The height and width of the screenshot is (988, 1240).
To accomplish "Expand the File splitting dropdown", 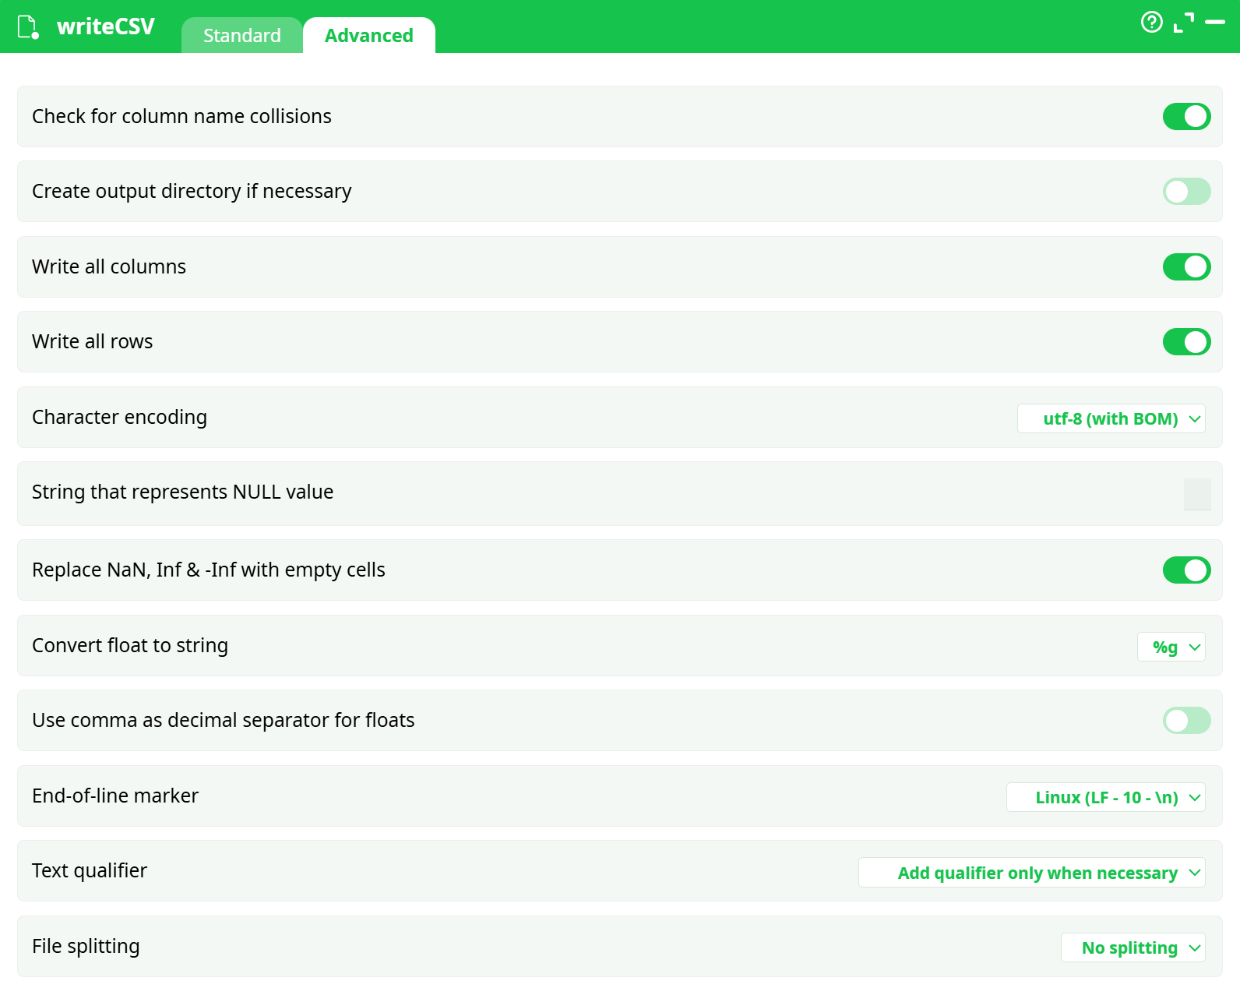I will point(1133,948).
